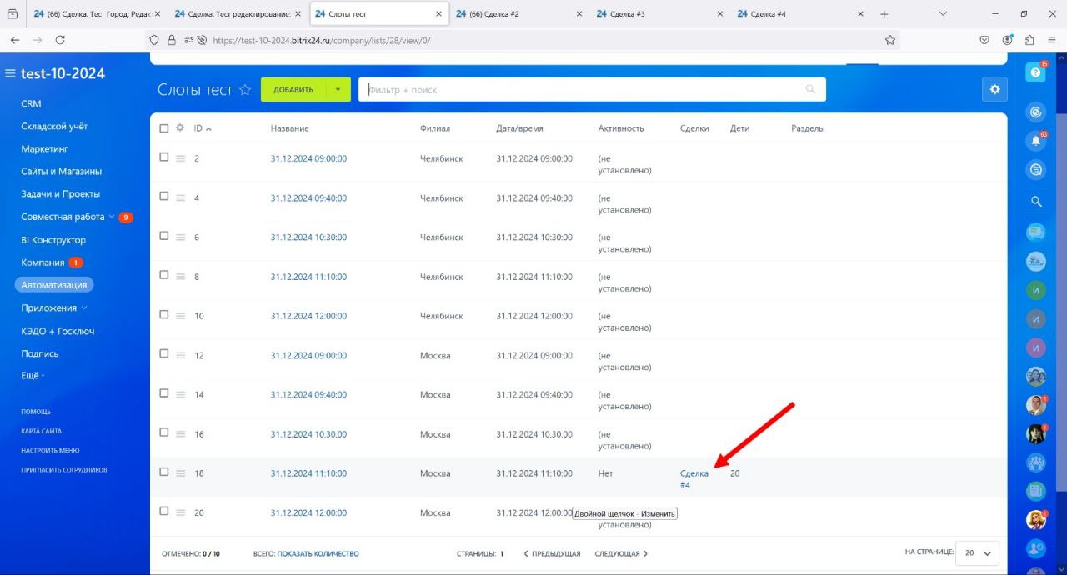The width and height of the screenshot is (1067, 575).
Task: Expand the ДОБАВИТЬ button dropdown arrow
Action: [338, 90]
